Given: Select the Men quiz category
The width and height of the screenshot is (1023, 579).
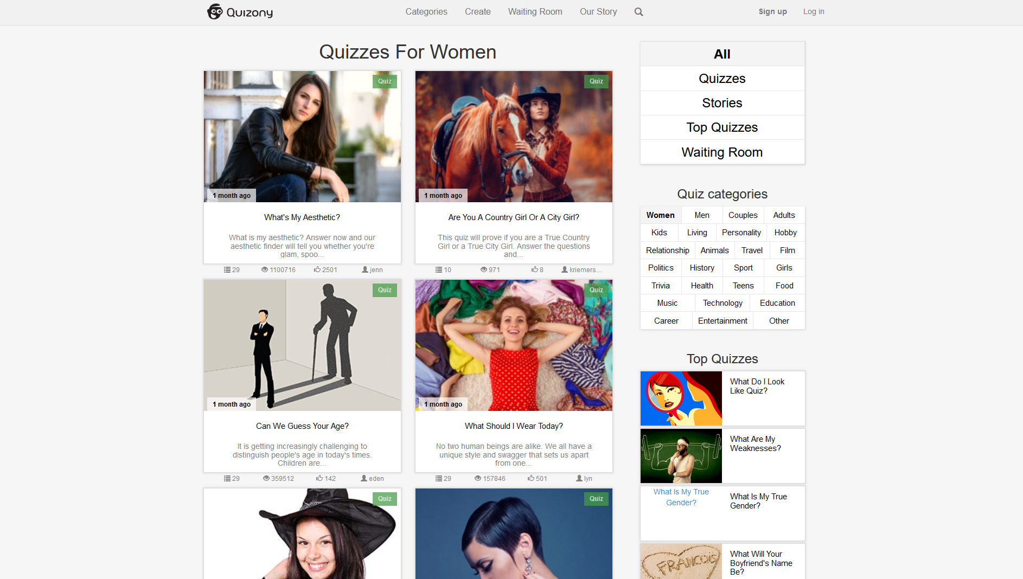Looking at the screenshot, I should click(701, 215).
